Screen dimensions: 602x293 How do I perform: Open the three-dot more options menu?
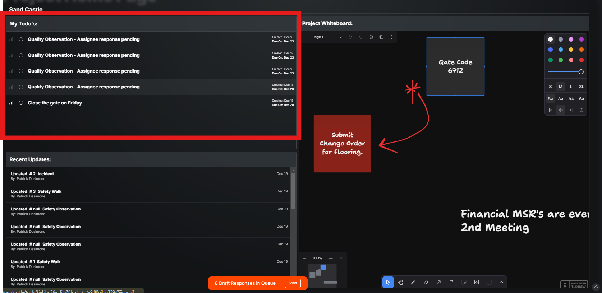point(392,37)
